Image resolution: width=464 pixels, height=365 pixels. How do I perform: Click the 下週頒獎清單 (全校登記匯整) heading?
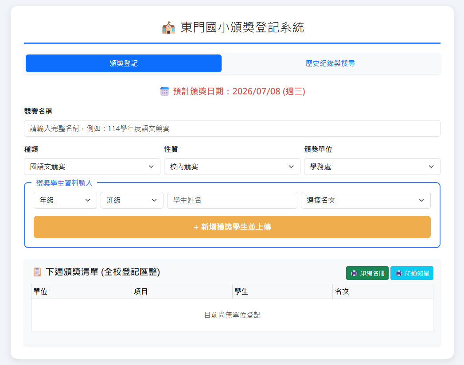(103, 272)
